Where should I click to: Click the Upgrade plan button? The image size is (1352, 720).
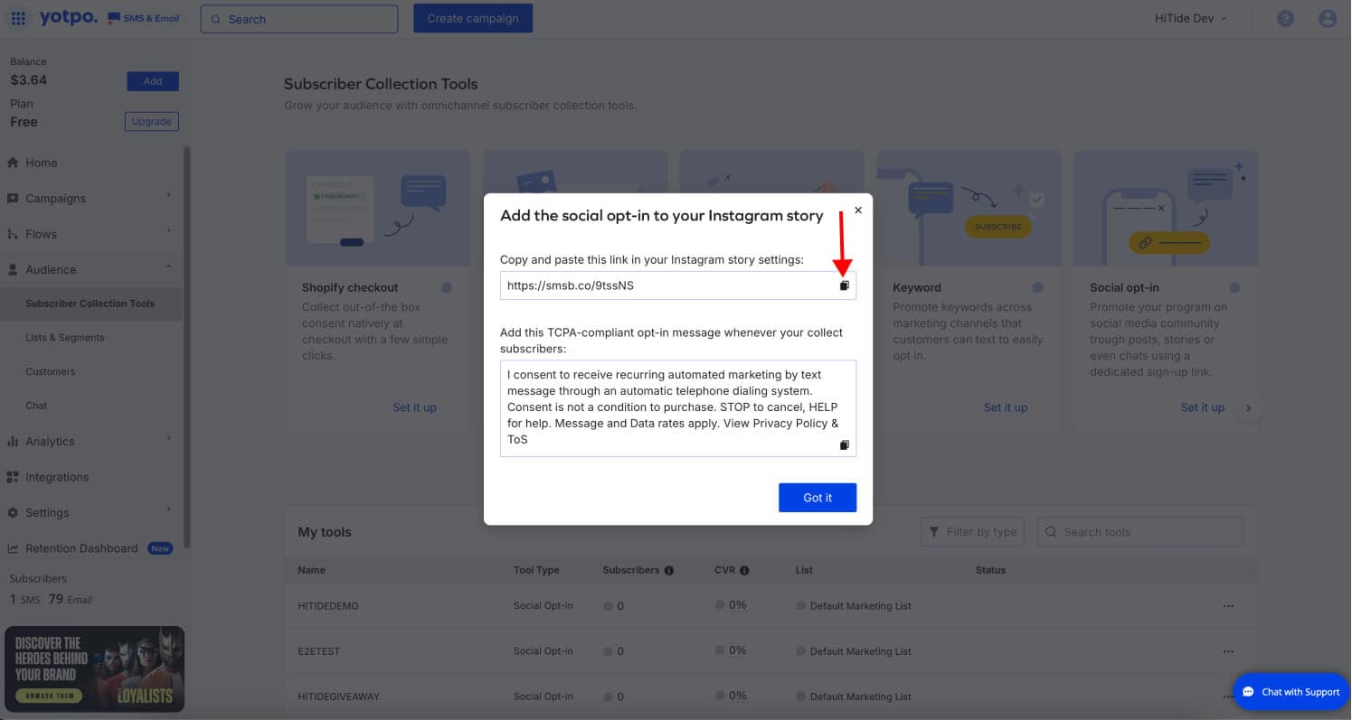[x=151, y=121]
